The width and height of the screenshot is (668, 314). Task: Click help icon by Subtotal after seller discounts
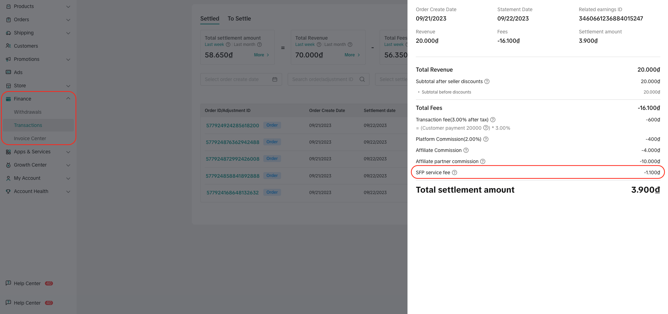[x=487, y=81]
